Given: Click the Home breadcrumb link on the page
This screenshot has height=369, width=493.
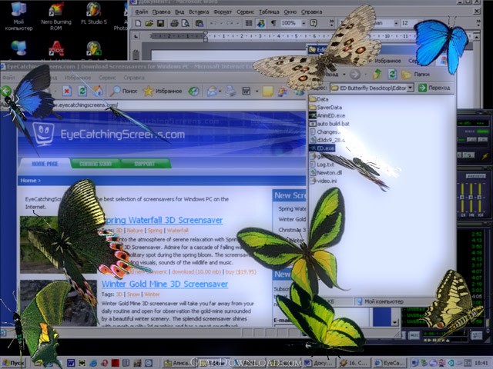Looking at the screenshot, I should coord(29,181).
